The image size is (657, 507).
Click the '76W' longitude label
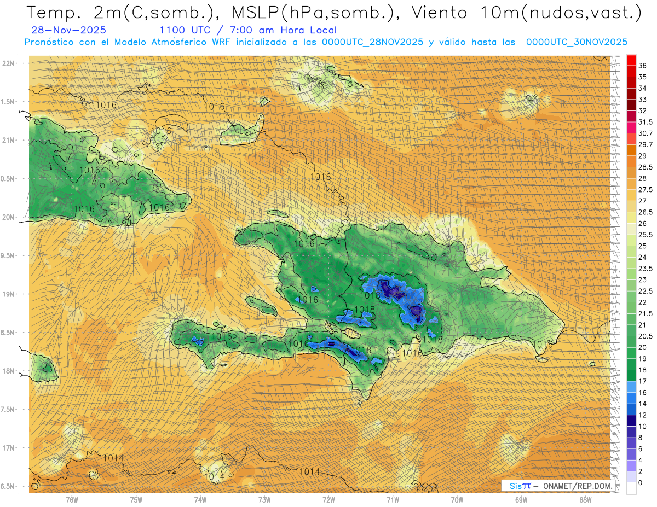point(72,500)
